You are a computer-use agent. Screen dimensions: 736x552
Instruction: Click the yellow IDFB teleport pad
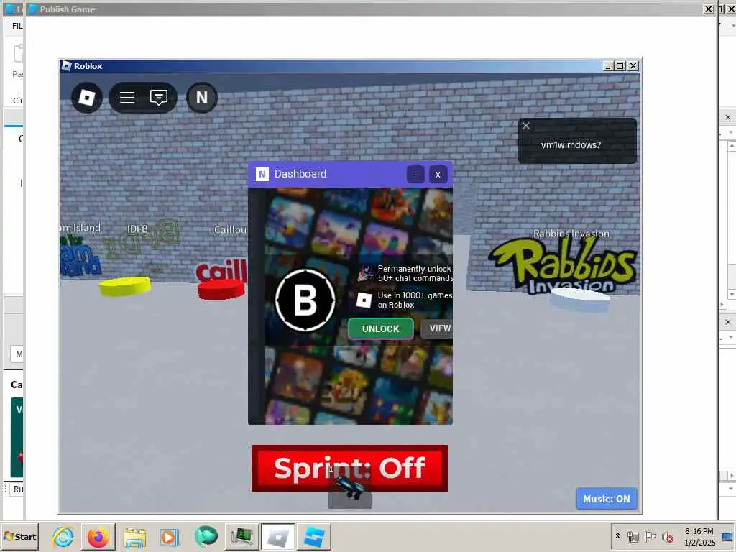point(125,286)
